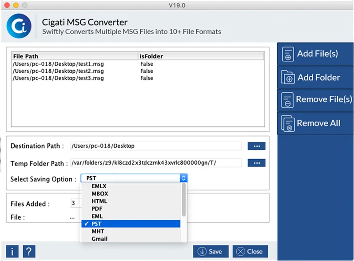The height and width of the screenshot is (261, 354).
Task: Choose MHT from the saving options
Action: coord(131,231)
